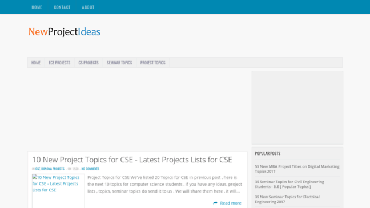Viewport: 370px width, 208px height.
Task: Select HOME tab in gray navigation bar
Action: click(36, 63)
